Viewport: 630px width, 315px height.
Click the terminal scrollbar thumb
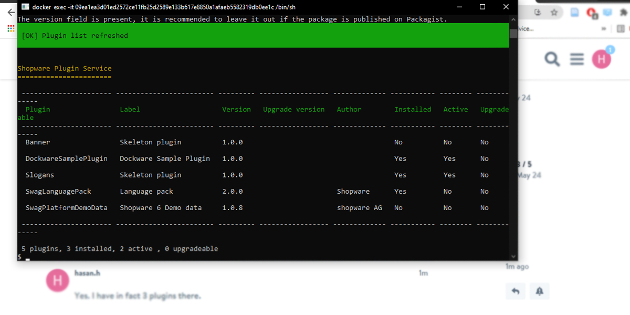pos(513,34)
